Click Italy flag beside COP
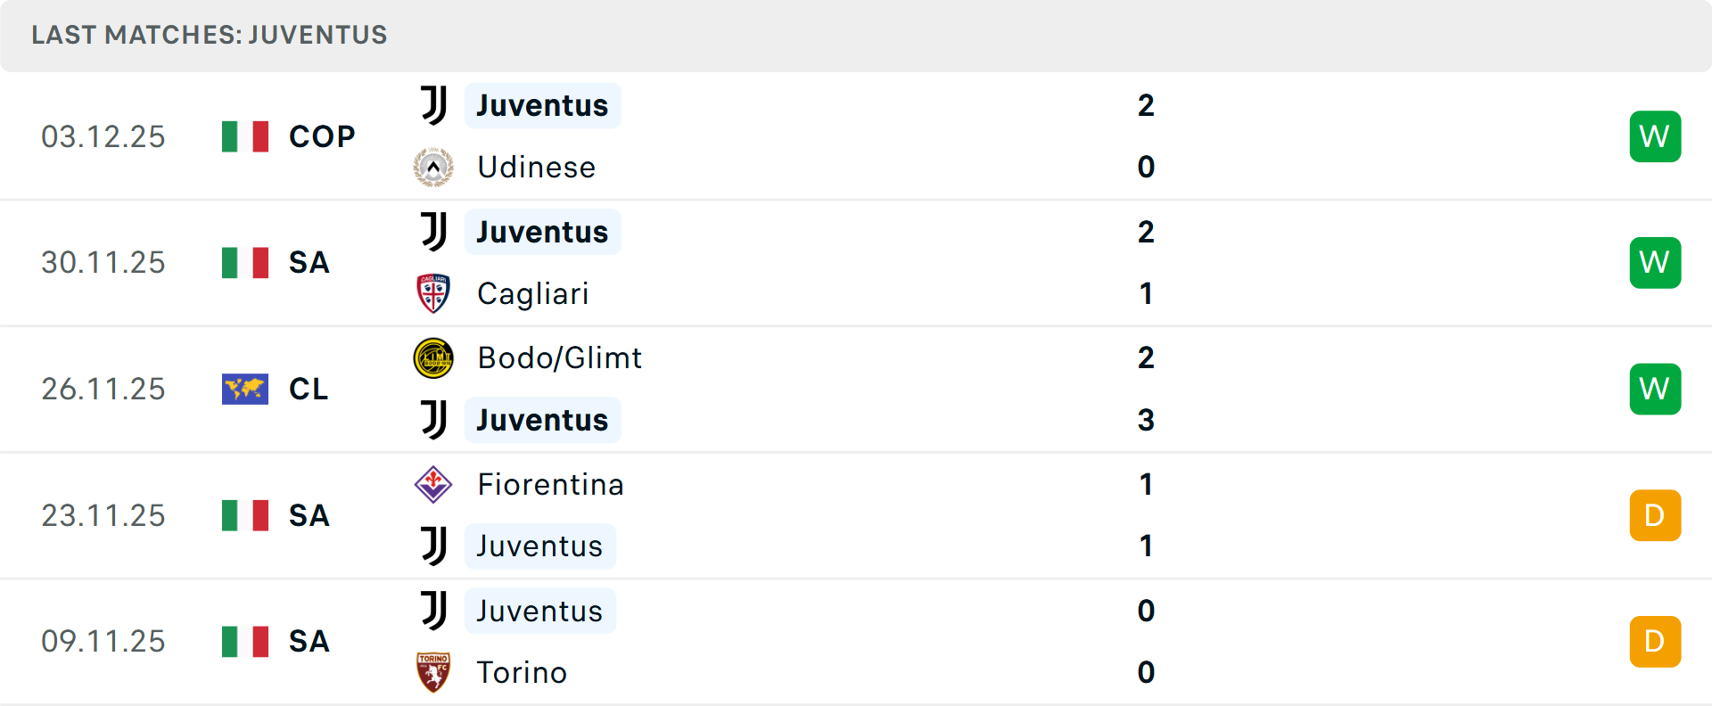This screenshot has height=706, width=1712. 245,136
